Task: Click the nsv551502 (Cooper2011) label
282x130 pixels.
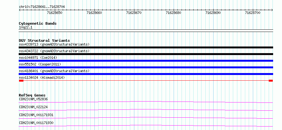Action: (x=40, y=64)
